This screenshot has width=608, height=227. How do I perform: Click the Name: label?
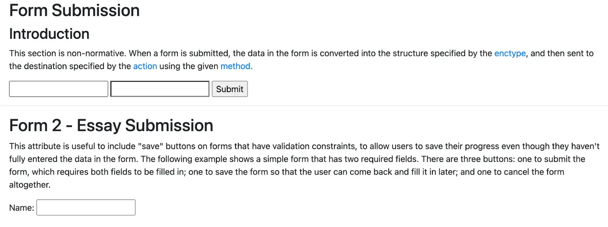pos(22,208)
